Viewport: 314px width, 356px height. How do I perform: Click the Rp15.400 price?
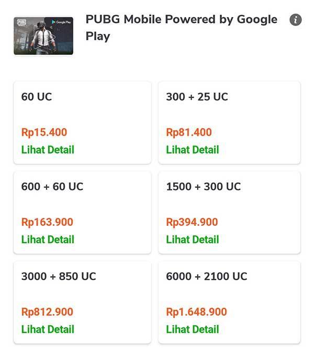[44, 132]
